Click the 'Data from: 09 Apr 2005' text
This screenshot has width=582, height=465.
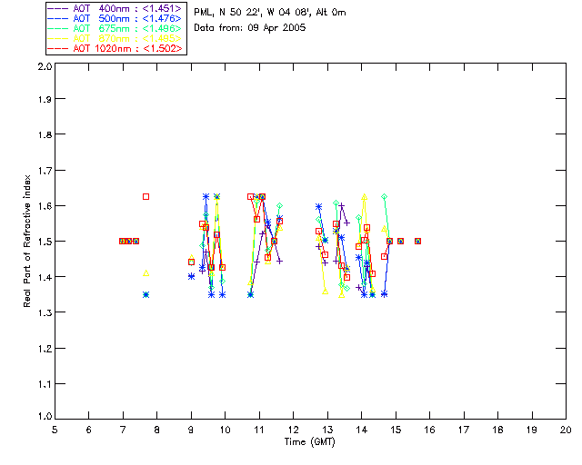tap(250, 28)
